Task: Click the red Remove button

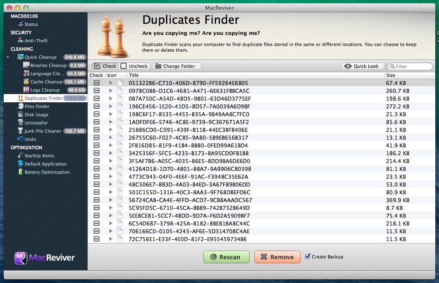Action: (277, 257)
